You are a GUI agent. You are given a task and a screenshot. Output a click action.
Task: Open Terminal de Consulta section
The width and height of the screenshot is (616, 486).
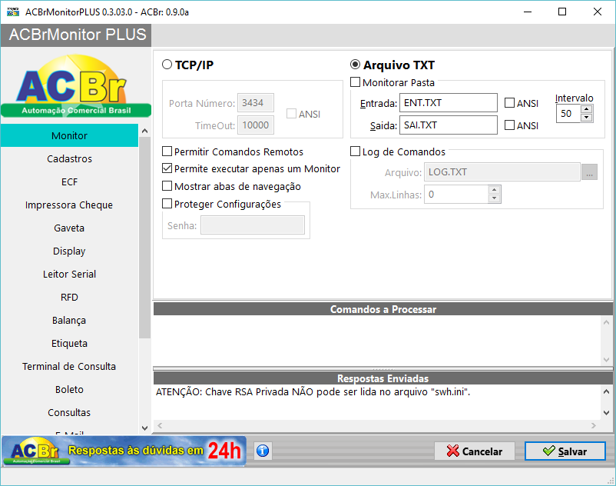pyautogui.click(x=70, y=367)
